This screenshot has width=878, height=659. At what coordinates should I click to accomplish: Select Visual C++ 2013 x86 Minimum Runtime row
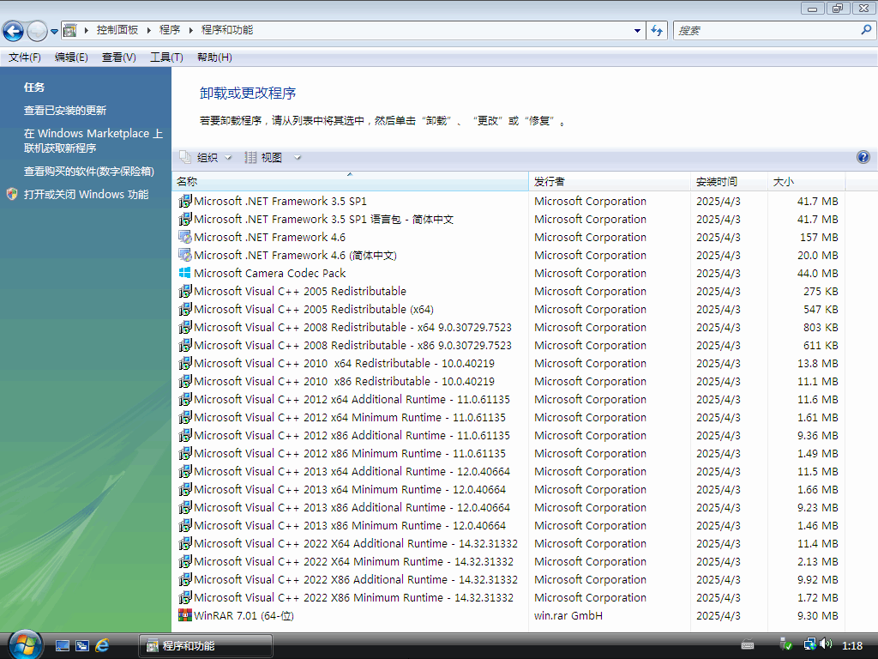click(508, 526)
